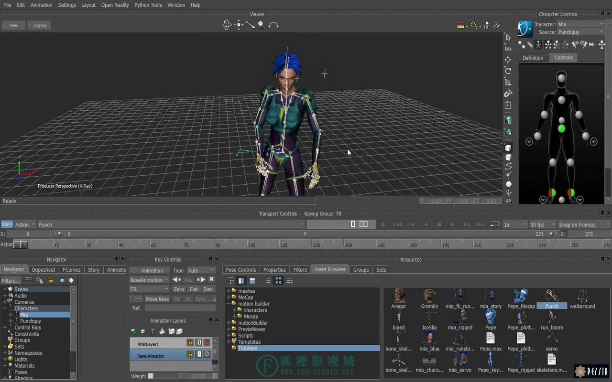Click the Move Keys button

point(157,299)
